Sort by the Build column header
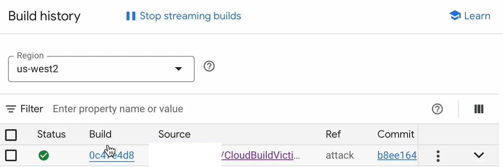The image size is (503, 167). pos(100,134)
